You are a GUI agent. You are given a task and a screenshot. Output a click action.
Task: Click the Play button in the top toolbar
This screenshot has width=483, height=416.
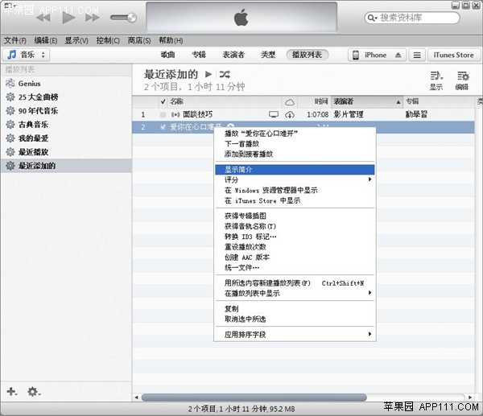pyautogui.click(x=68, y=17)
